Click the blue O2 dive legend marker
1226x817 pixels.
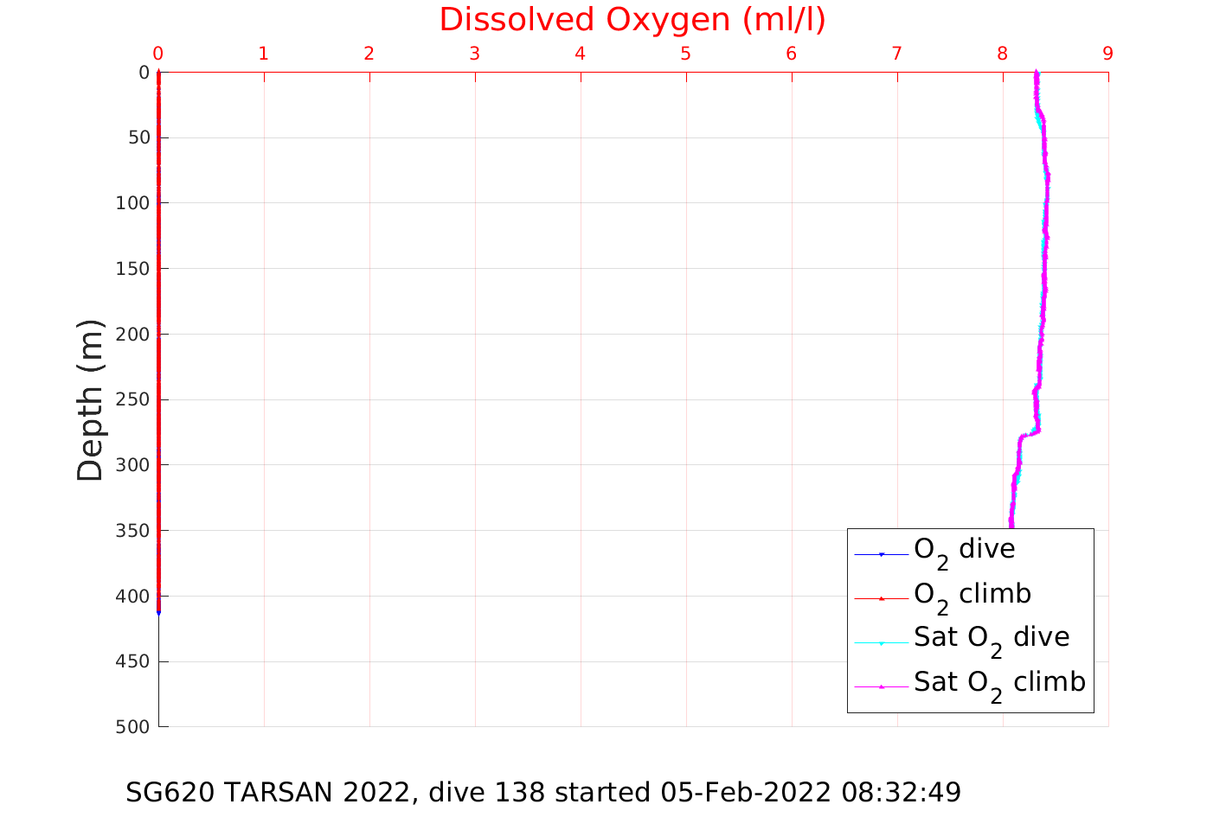[882, 554]
